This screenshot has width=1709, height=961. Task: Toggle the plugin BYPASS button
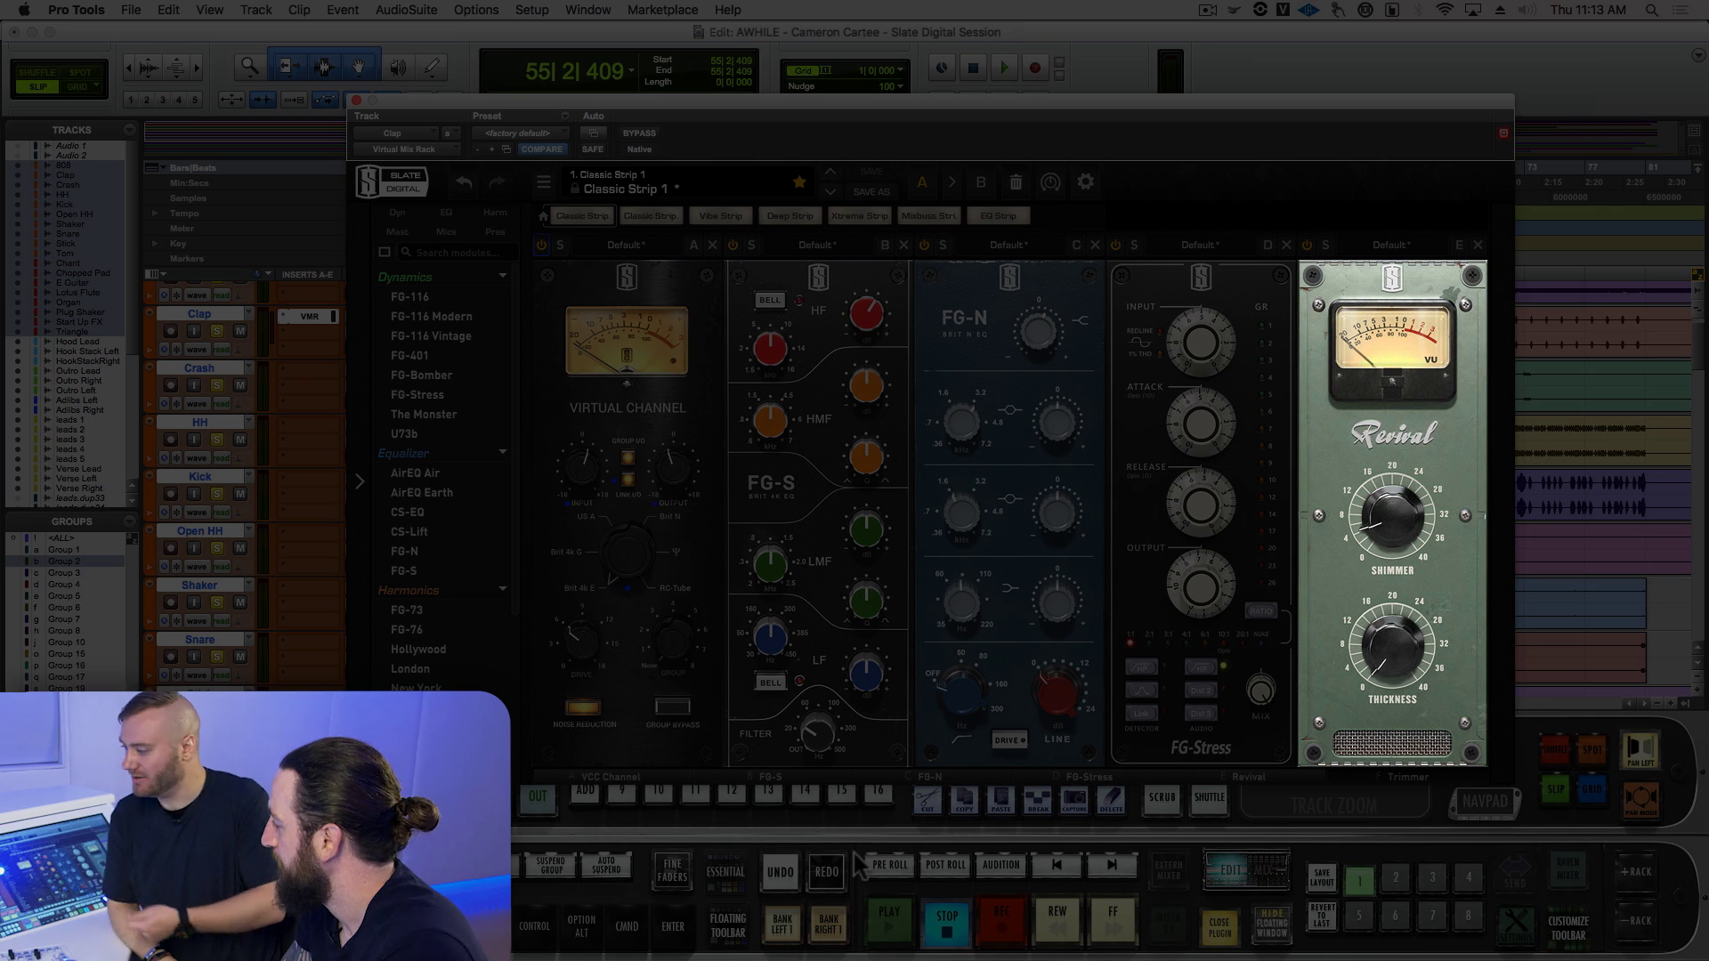tap(639, 133)
